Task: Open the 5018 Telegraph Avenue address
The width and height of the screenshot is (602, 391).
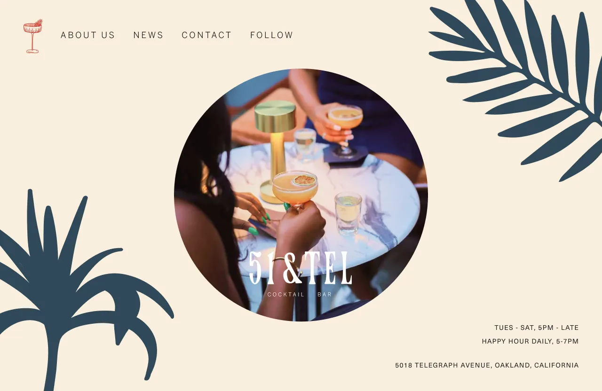Action: click(x=487, y=365)
